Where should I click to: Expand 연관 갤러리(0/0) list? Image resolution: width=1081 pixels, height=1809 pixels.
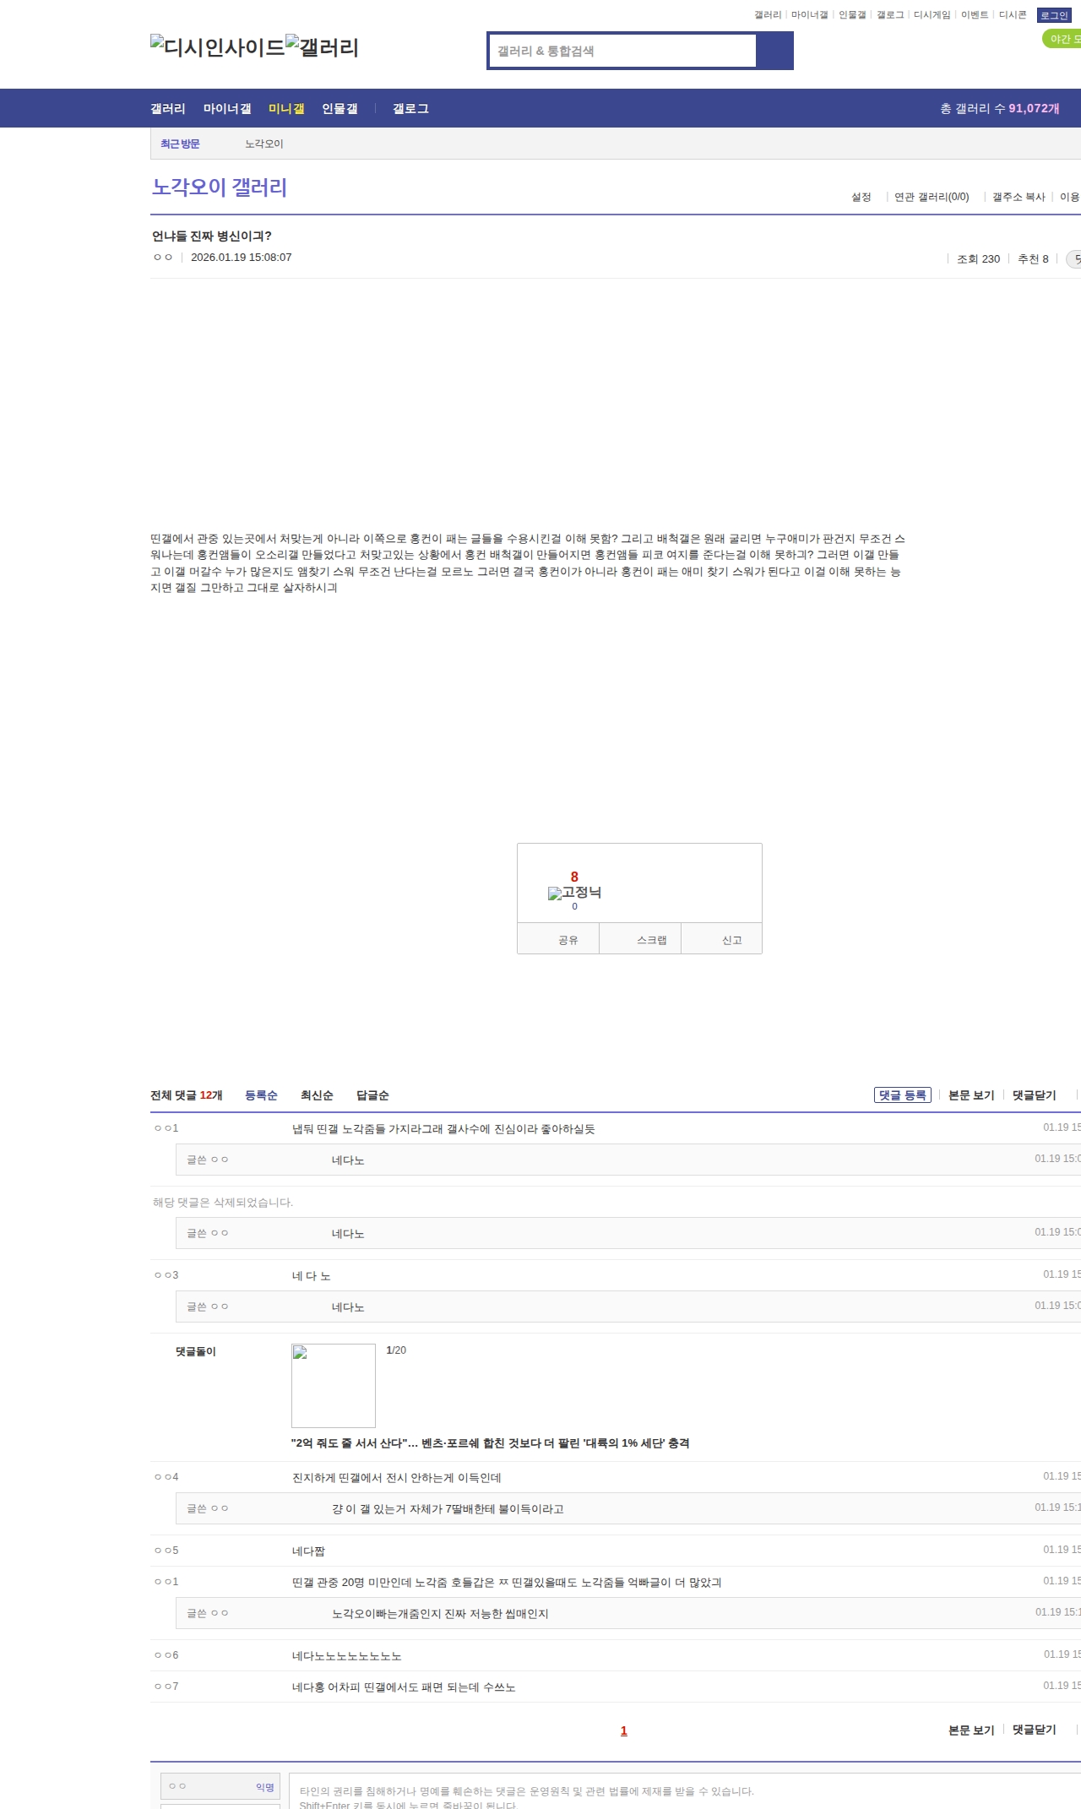click(x=931, y=197)
